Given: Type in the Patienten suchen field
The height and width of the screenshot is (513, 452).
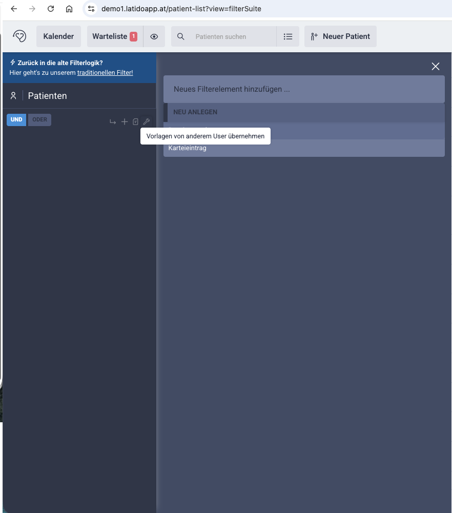Looking at the screenshot, I should coord(231,36).
